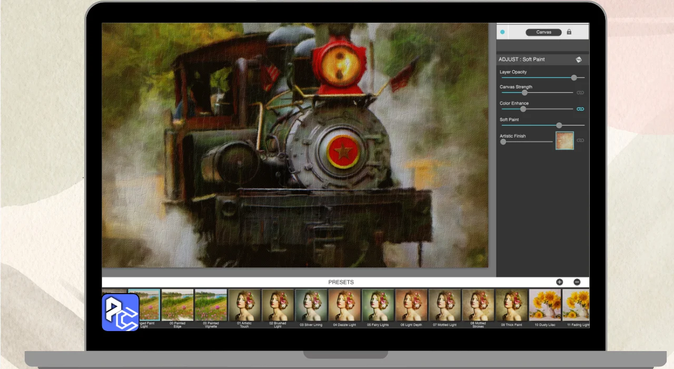The width and height of the screenshot is (674, 369).
Task: Adjust the Soft Paint slider
Action: (x=543, y=125)
